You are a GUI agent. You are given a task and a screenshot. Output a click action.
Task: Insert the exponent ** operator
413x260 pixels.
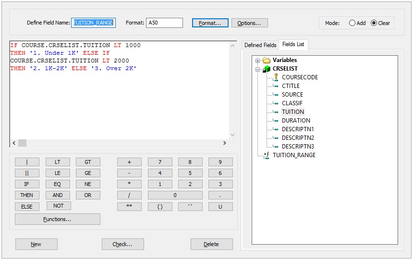click(129, 207)
